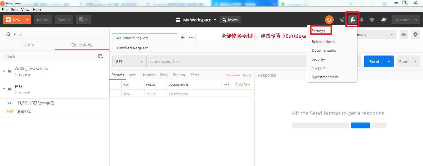Open the View menu
The width and height of the screenshot is (423, 166).
click(25, 9)
